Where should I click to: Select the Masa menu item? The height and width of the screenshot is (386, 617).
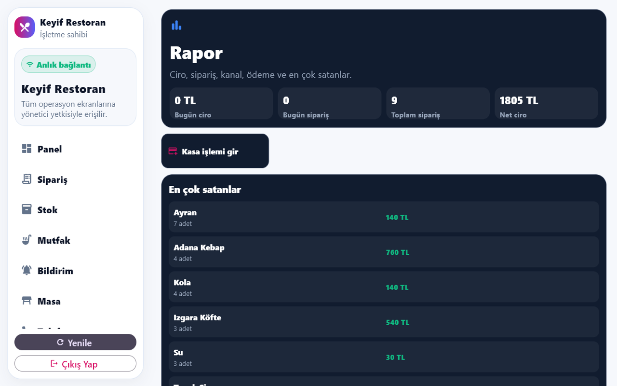pyautogui.click(x=75, y=301)
